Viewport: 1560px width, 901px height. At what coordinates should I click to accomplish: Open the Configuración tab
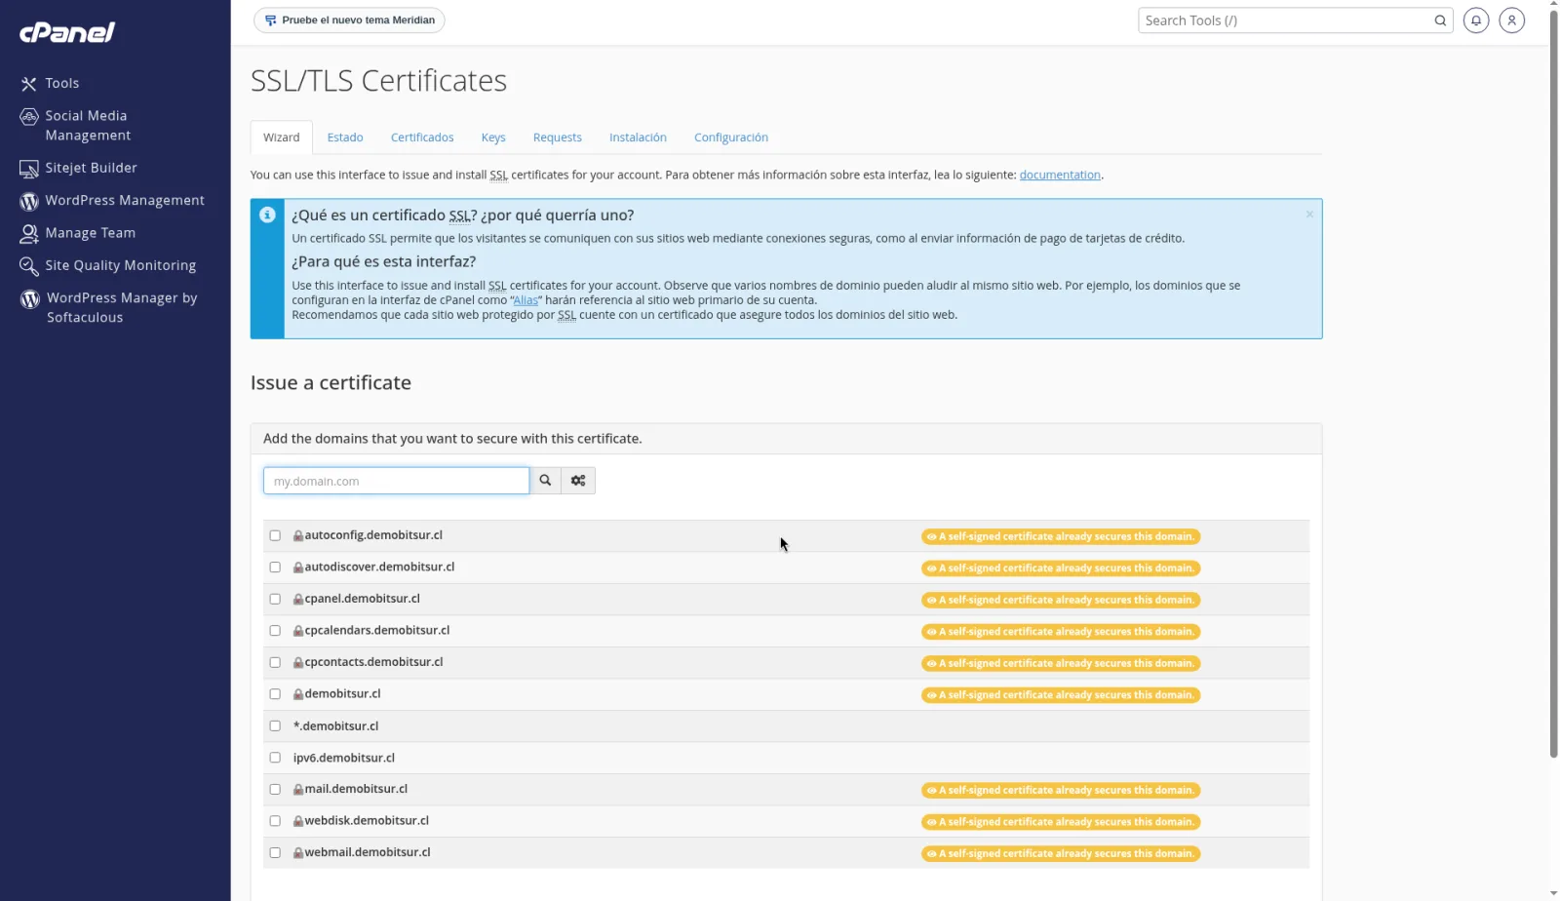point(731,137)
